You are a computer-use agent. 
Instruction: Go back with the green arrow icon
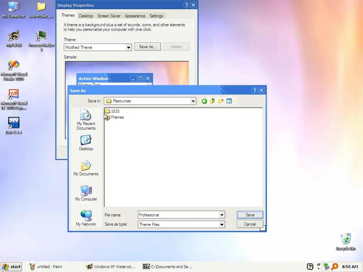point(204,101)
